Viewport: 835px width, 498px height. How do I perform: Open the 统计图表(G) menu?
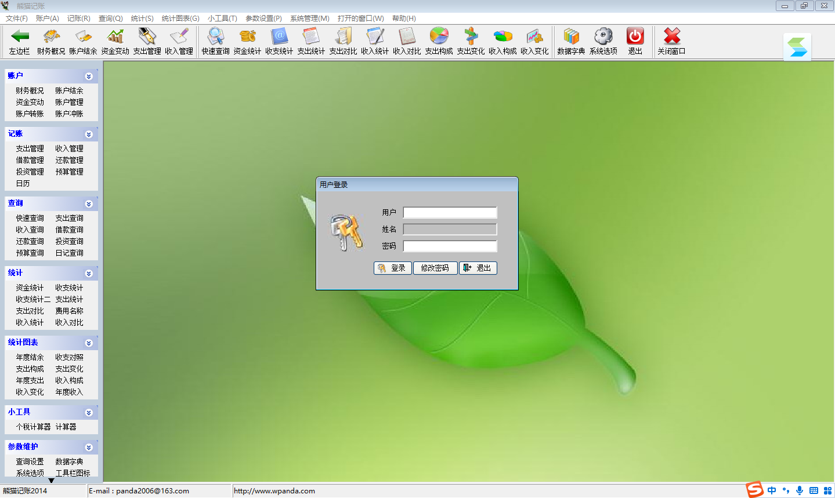[x=180, y=19]
